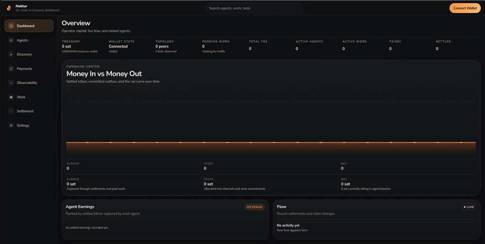
Task: Click the Settings gear icon
Action: (x=11, y=125)
